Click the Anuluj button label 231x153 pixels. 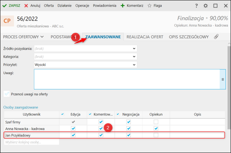[x=35, y=5]
